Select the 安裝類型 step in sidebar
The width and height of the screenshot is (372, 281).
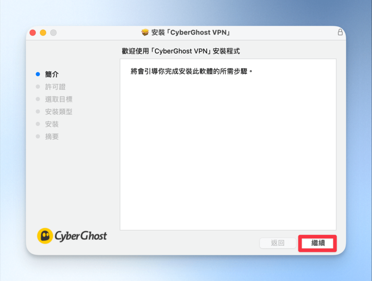tap(58, 112)
